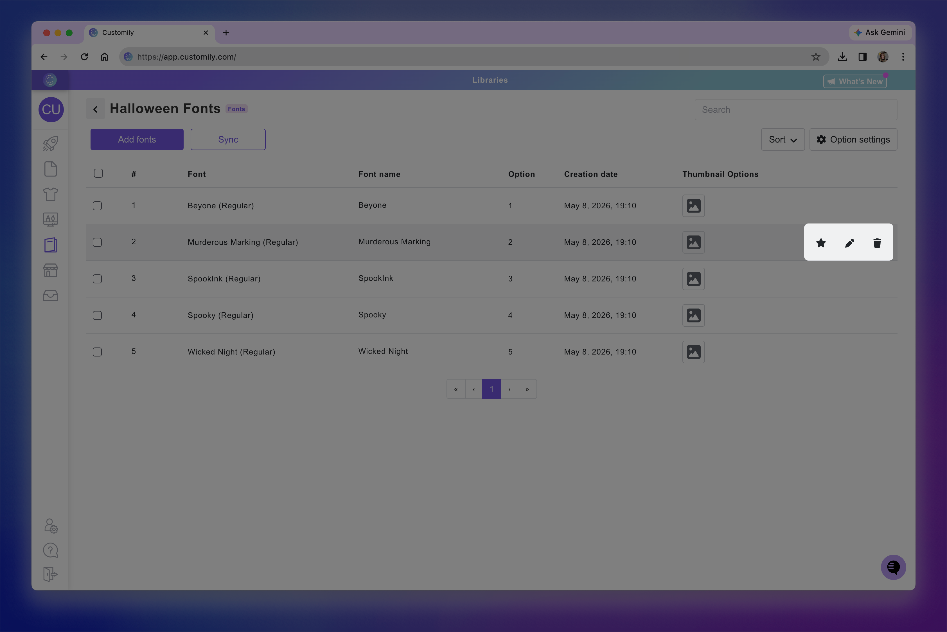Close the Customily browser tab
The image size is (947, 632).
pos(206,33)
